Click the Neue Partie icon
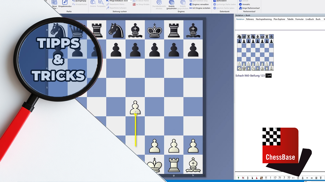Screen dimensions: 325x182 (54, 3)
